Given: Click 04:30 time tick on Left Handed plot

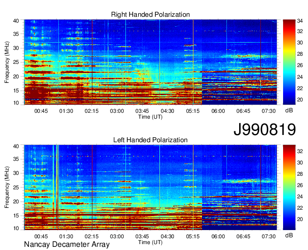Looking at the screenshot, I should pos(167,236).
